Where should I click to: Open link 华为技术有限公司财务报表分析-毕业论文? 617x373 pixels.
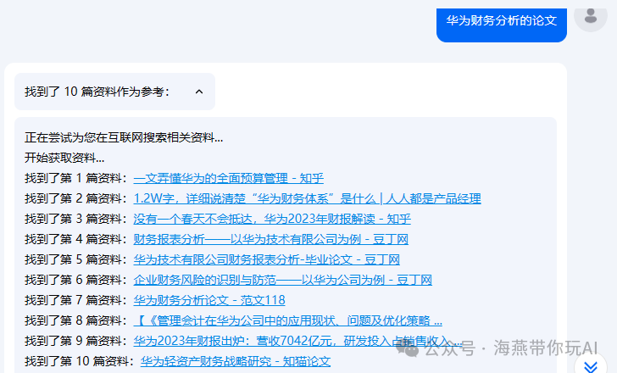(x=266, y=259)
